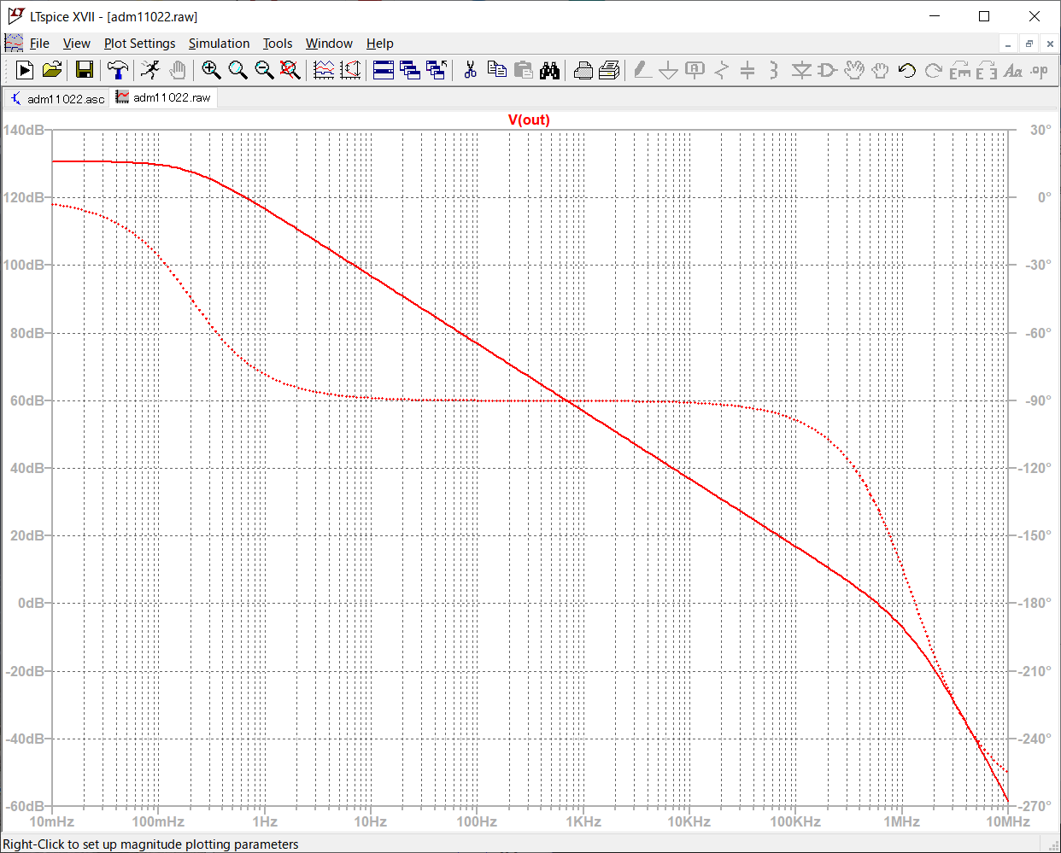Click the Redo arrow icon
Screen dimensions: 1061x853
coord(934,70)
